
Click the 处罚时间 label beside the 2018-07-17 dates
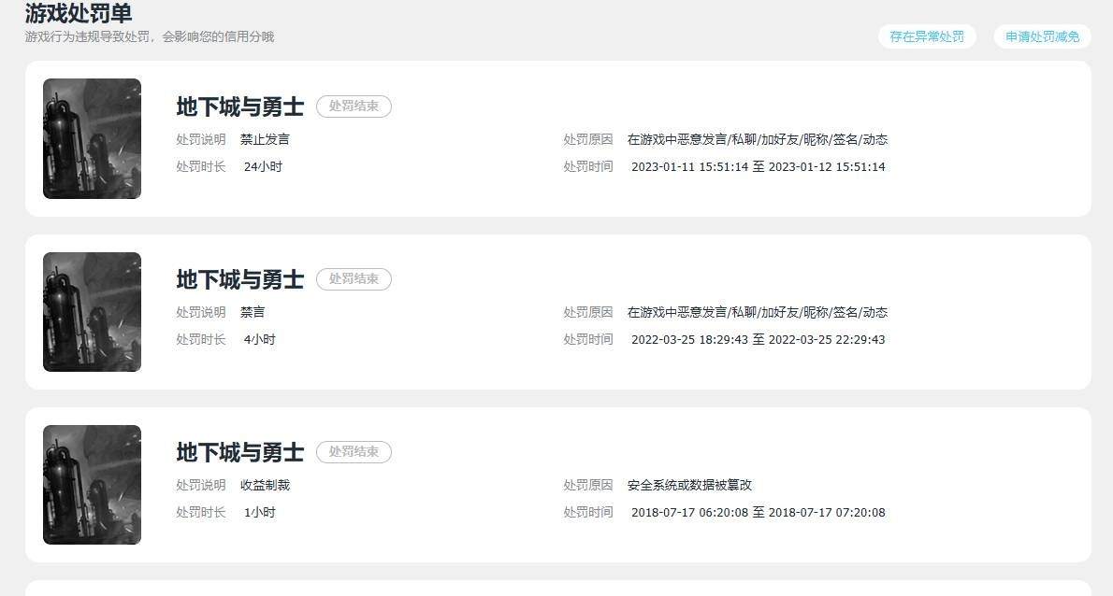click(x=587, y=512)
